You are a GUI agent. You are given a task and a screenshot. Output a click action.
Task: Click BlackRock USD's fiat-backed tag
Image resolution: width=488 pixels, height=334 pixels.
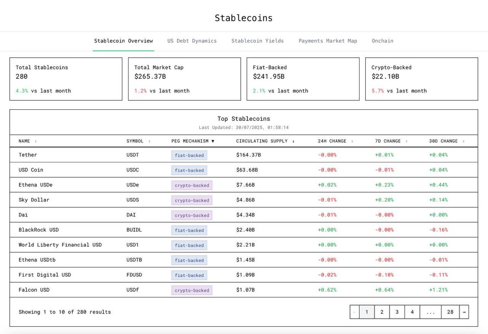(189, 230)
